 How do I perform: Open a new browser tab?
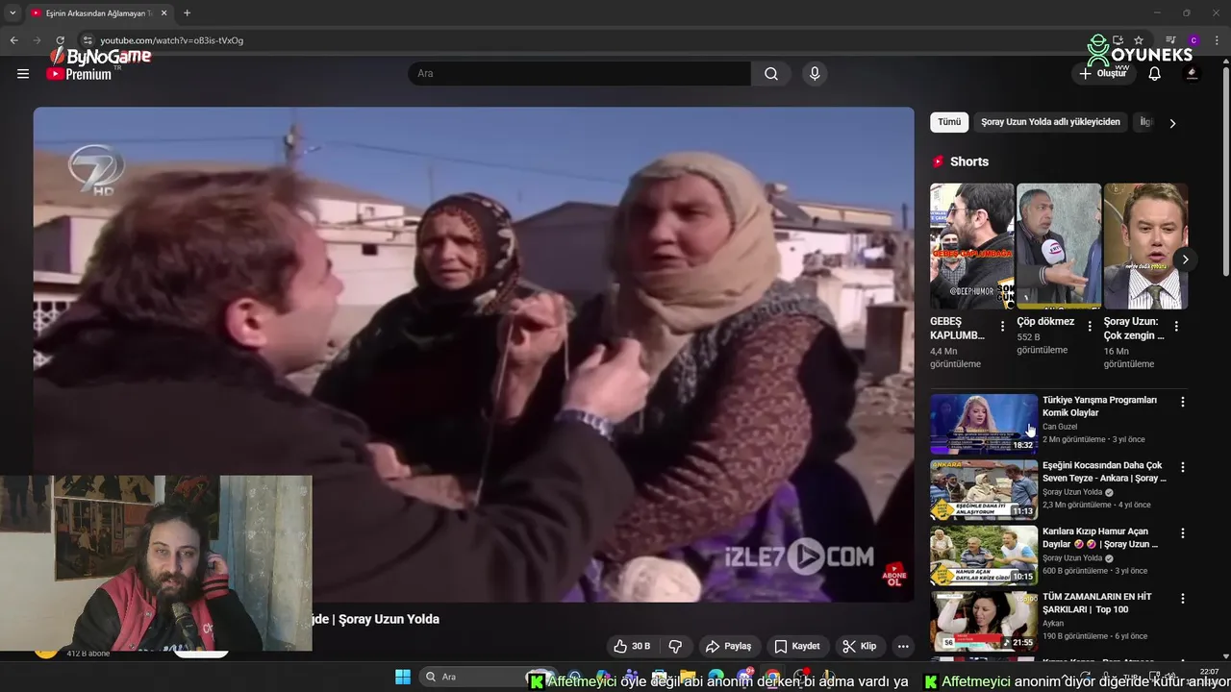tap(187, 13)
